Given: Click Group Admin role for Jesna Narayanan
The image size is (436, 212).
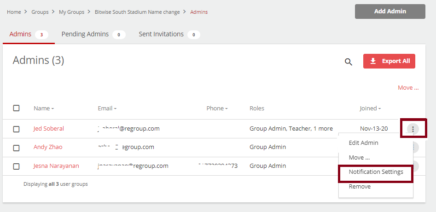Looking at the screenshot, I should [x=267, y=166].
